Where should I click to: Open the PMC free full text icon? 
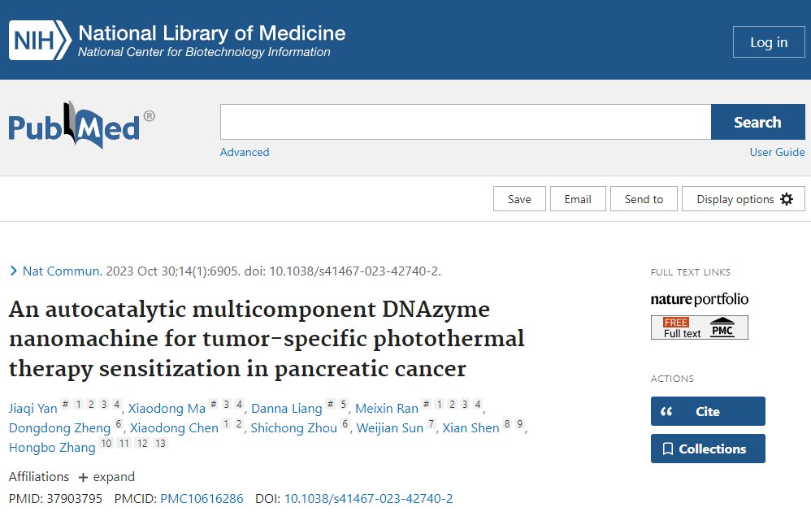click(700, 327)
